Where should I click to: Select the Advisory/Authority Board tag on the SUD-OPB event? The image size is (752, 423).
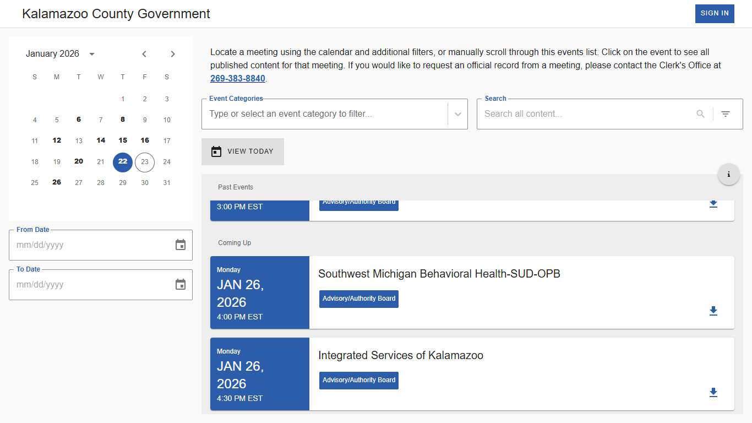click(x=358, y=299)
